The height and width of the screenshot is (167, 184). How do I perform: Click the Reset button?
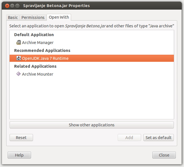[21, 138]
